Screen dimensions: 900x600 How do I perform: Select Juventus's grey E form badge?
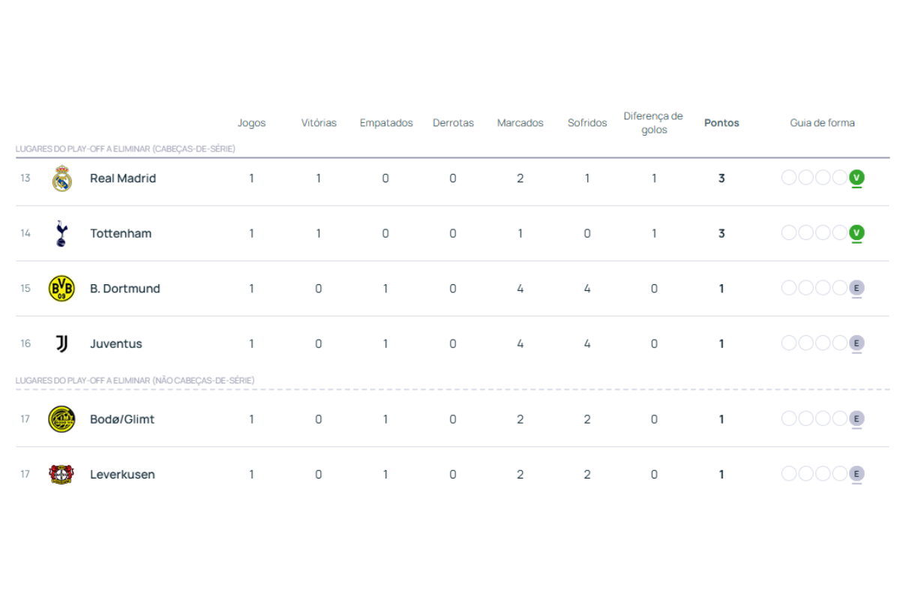(856, 343)
